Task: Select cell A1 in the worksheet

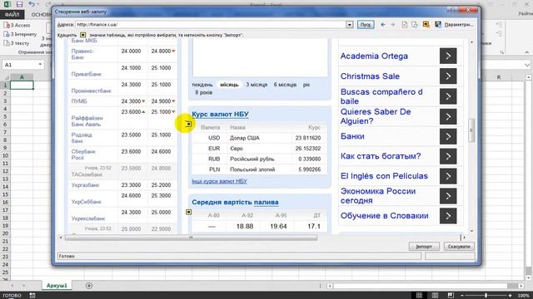Action: pyautogui.click(x=22, y=85)
